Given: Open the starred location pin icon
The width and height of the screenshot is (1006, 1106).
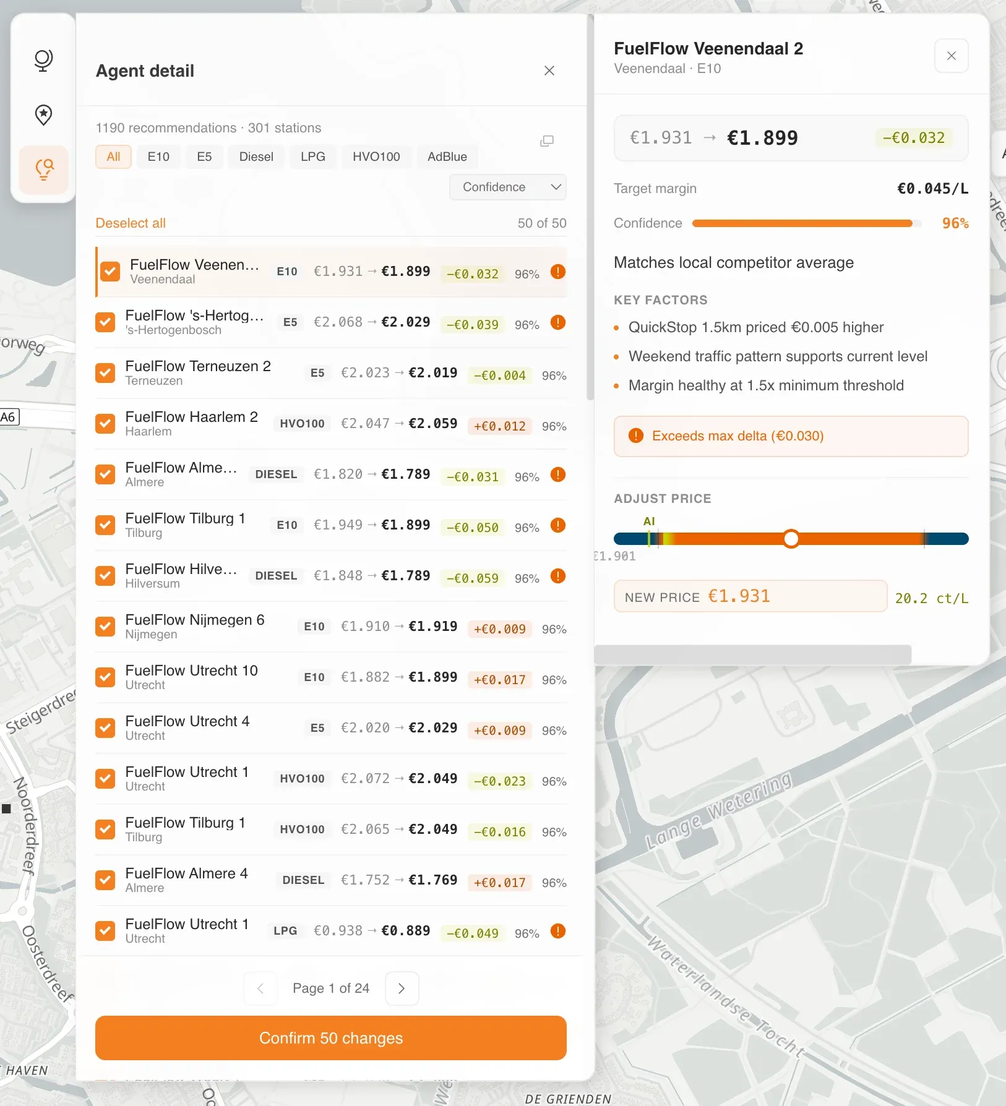Looking at the screenshot, I should click(43, 114).
